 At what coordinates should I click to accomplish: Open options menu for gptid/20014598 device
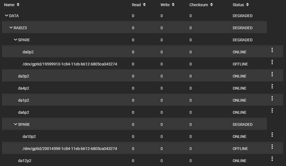point(272,147)
